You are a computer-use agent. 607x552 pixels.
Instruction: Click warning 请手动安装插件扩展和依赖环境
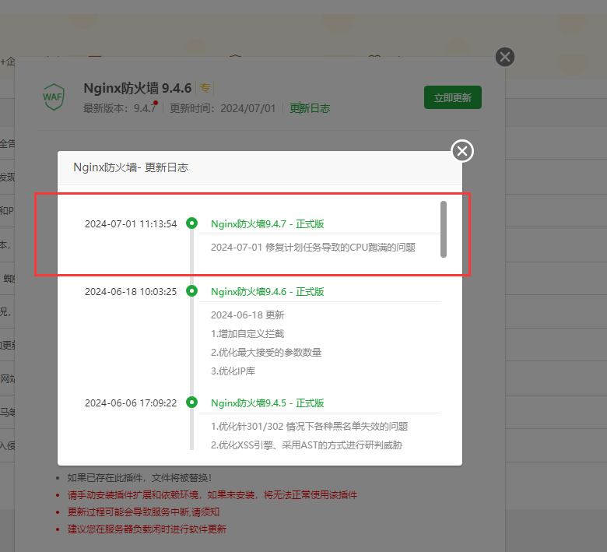tap(212, 494)
